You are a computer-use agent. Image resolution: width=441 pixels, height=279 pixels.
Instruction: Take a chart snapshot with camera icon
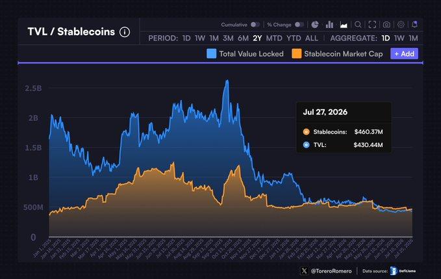(386, 25)
